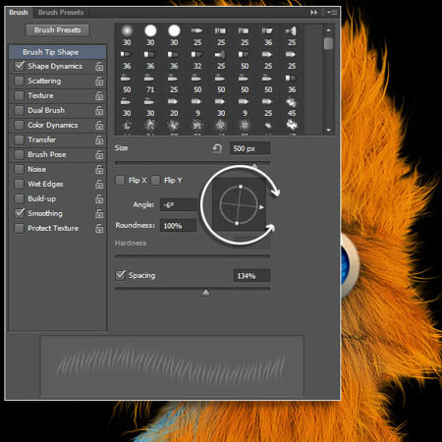
Task: Toggle the lock icon beside Shape Dynamics
Action: coord(99,67)
